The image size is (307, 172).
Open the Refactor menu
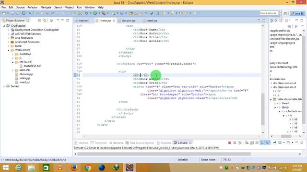click(x=33, y=8)
